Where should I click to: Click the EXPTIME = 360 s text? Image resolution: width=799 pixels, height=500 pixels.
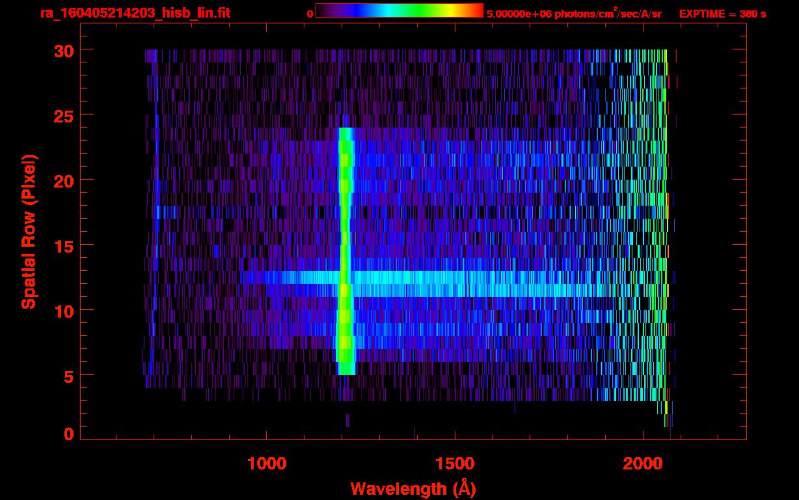pyautogui.click(x=722, y=14)
